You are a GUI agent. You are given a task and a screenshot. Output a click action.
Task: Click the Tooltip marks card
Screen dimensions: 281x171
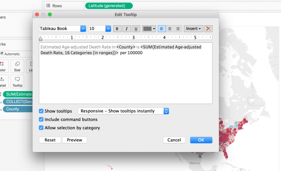pos(17,81)
